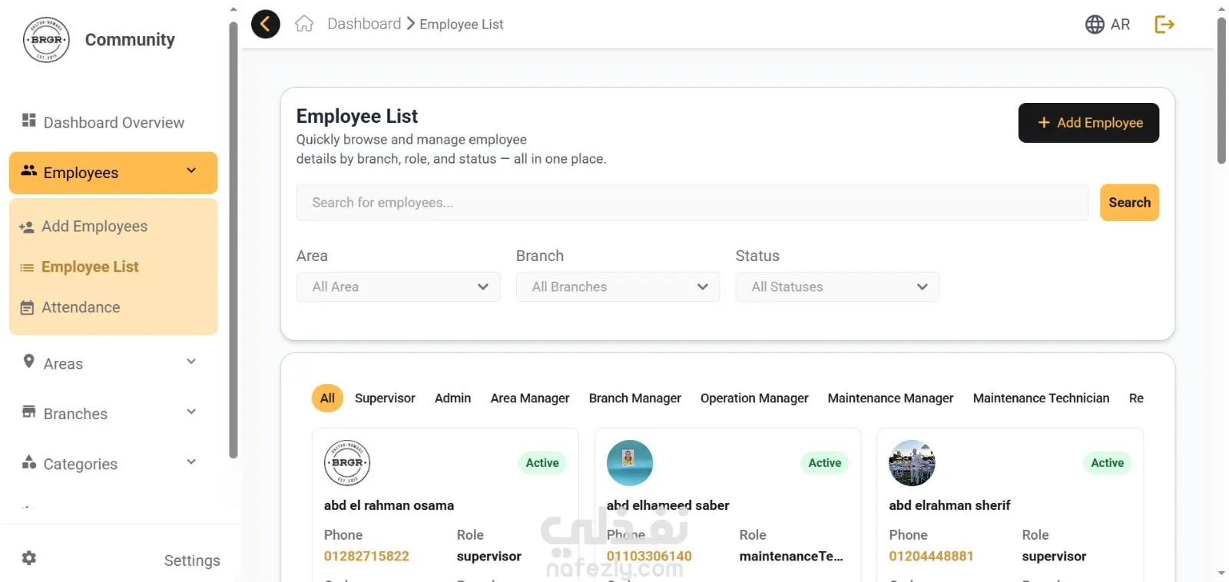Click phone number 01282715822
Screen dimensions: 1229x582
point(366,557)
